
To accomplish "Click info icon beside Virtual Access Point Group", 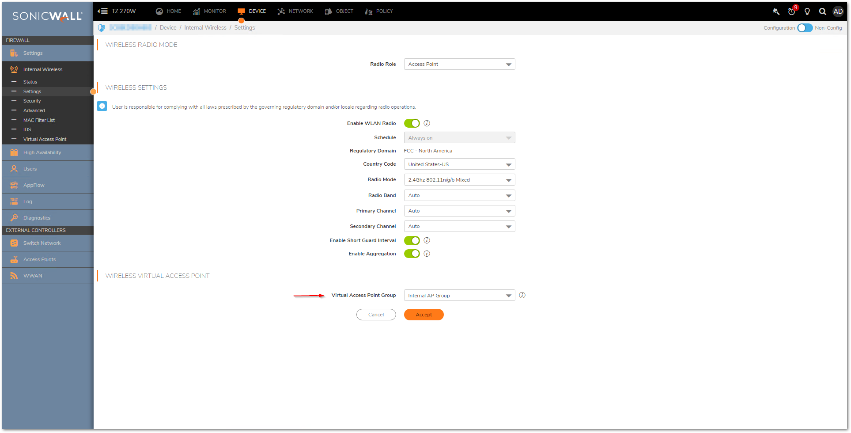I will pyautogui.click(x=522, y=295).
